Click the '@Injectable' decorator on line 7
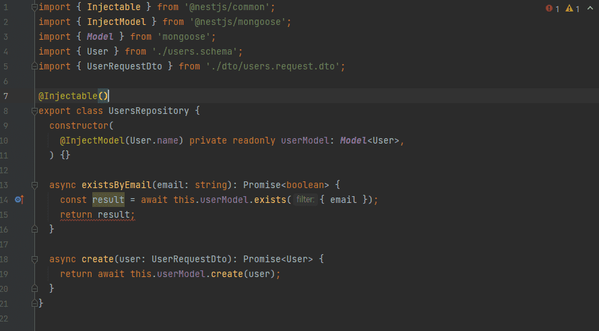The image size is (599, 331). click(x=68, y=96)
